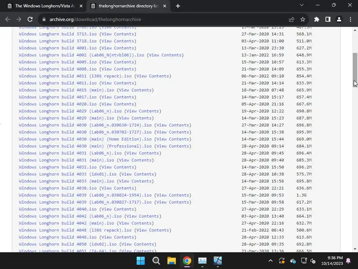View contents of build 4050 (idx02).iso
This screenshot has width=358, height=269.
click(x=138, y=244)
